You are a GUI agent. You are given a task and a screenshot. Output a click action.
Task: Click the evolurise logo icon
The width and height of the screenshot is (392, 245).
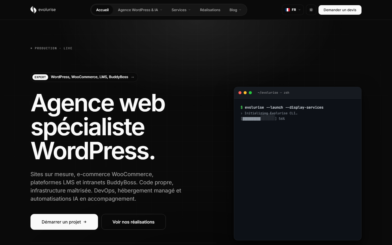click(33, 10)
